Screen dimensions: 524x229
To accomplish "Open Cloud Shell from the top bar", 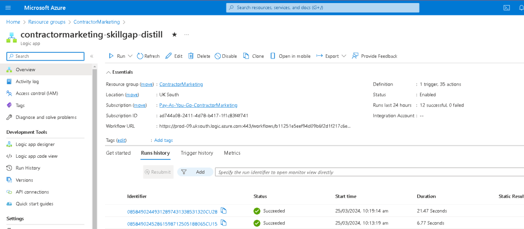I will pos(507,8).
